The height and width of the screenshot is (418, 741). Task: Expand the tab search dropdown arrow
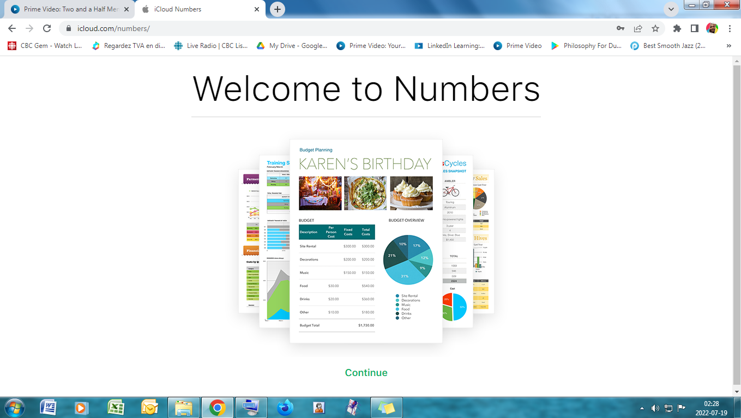point(671,9)
